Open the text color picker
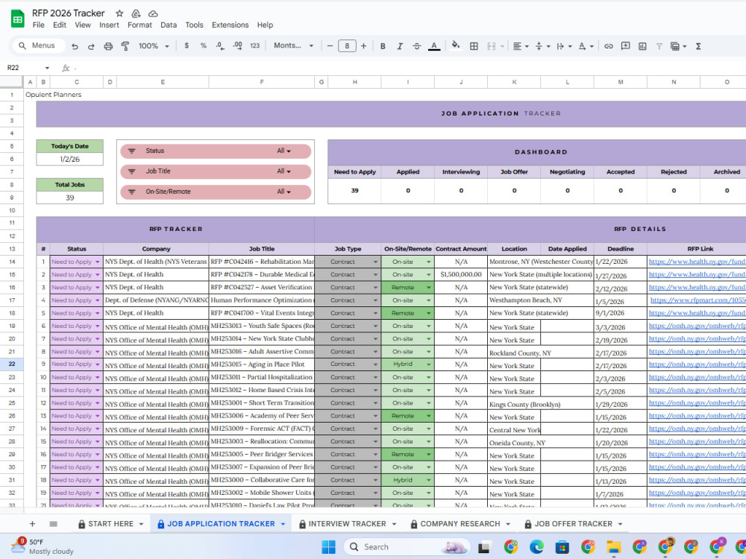Image resolution: width=746 pixels, height=559 pixels. (434, 46)
